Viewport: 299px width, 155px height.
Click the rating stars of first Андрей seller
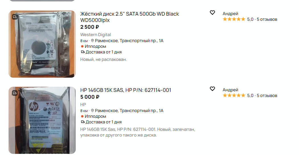click(x=234, y=19)
